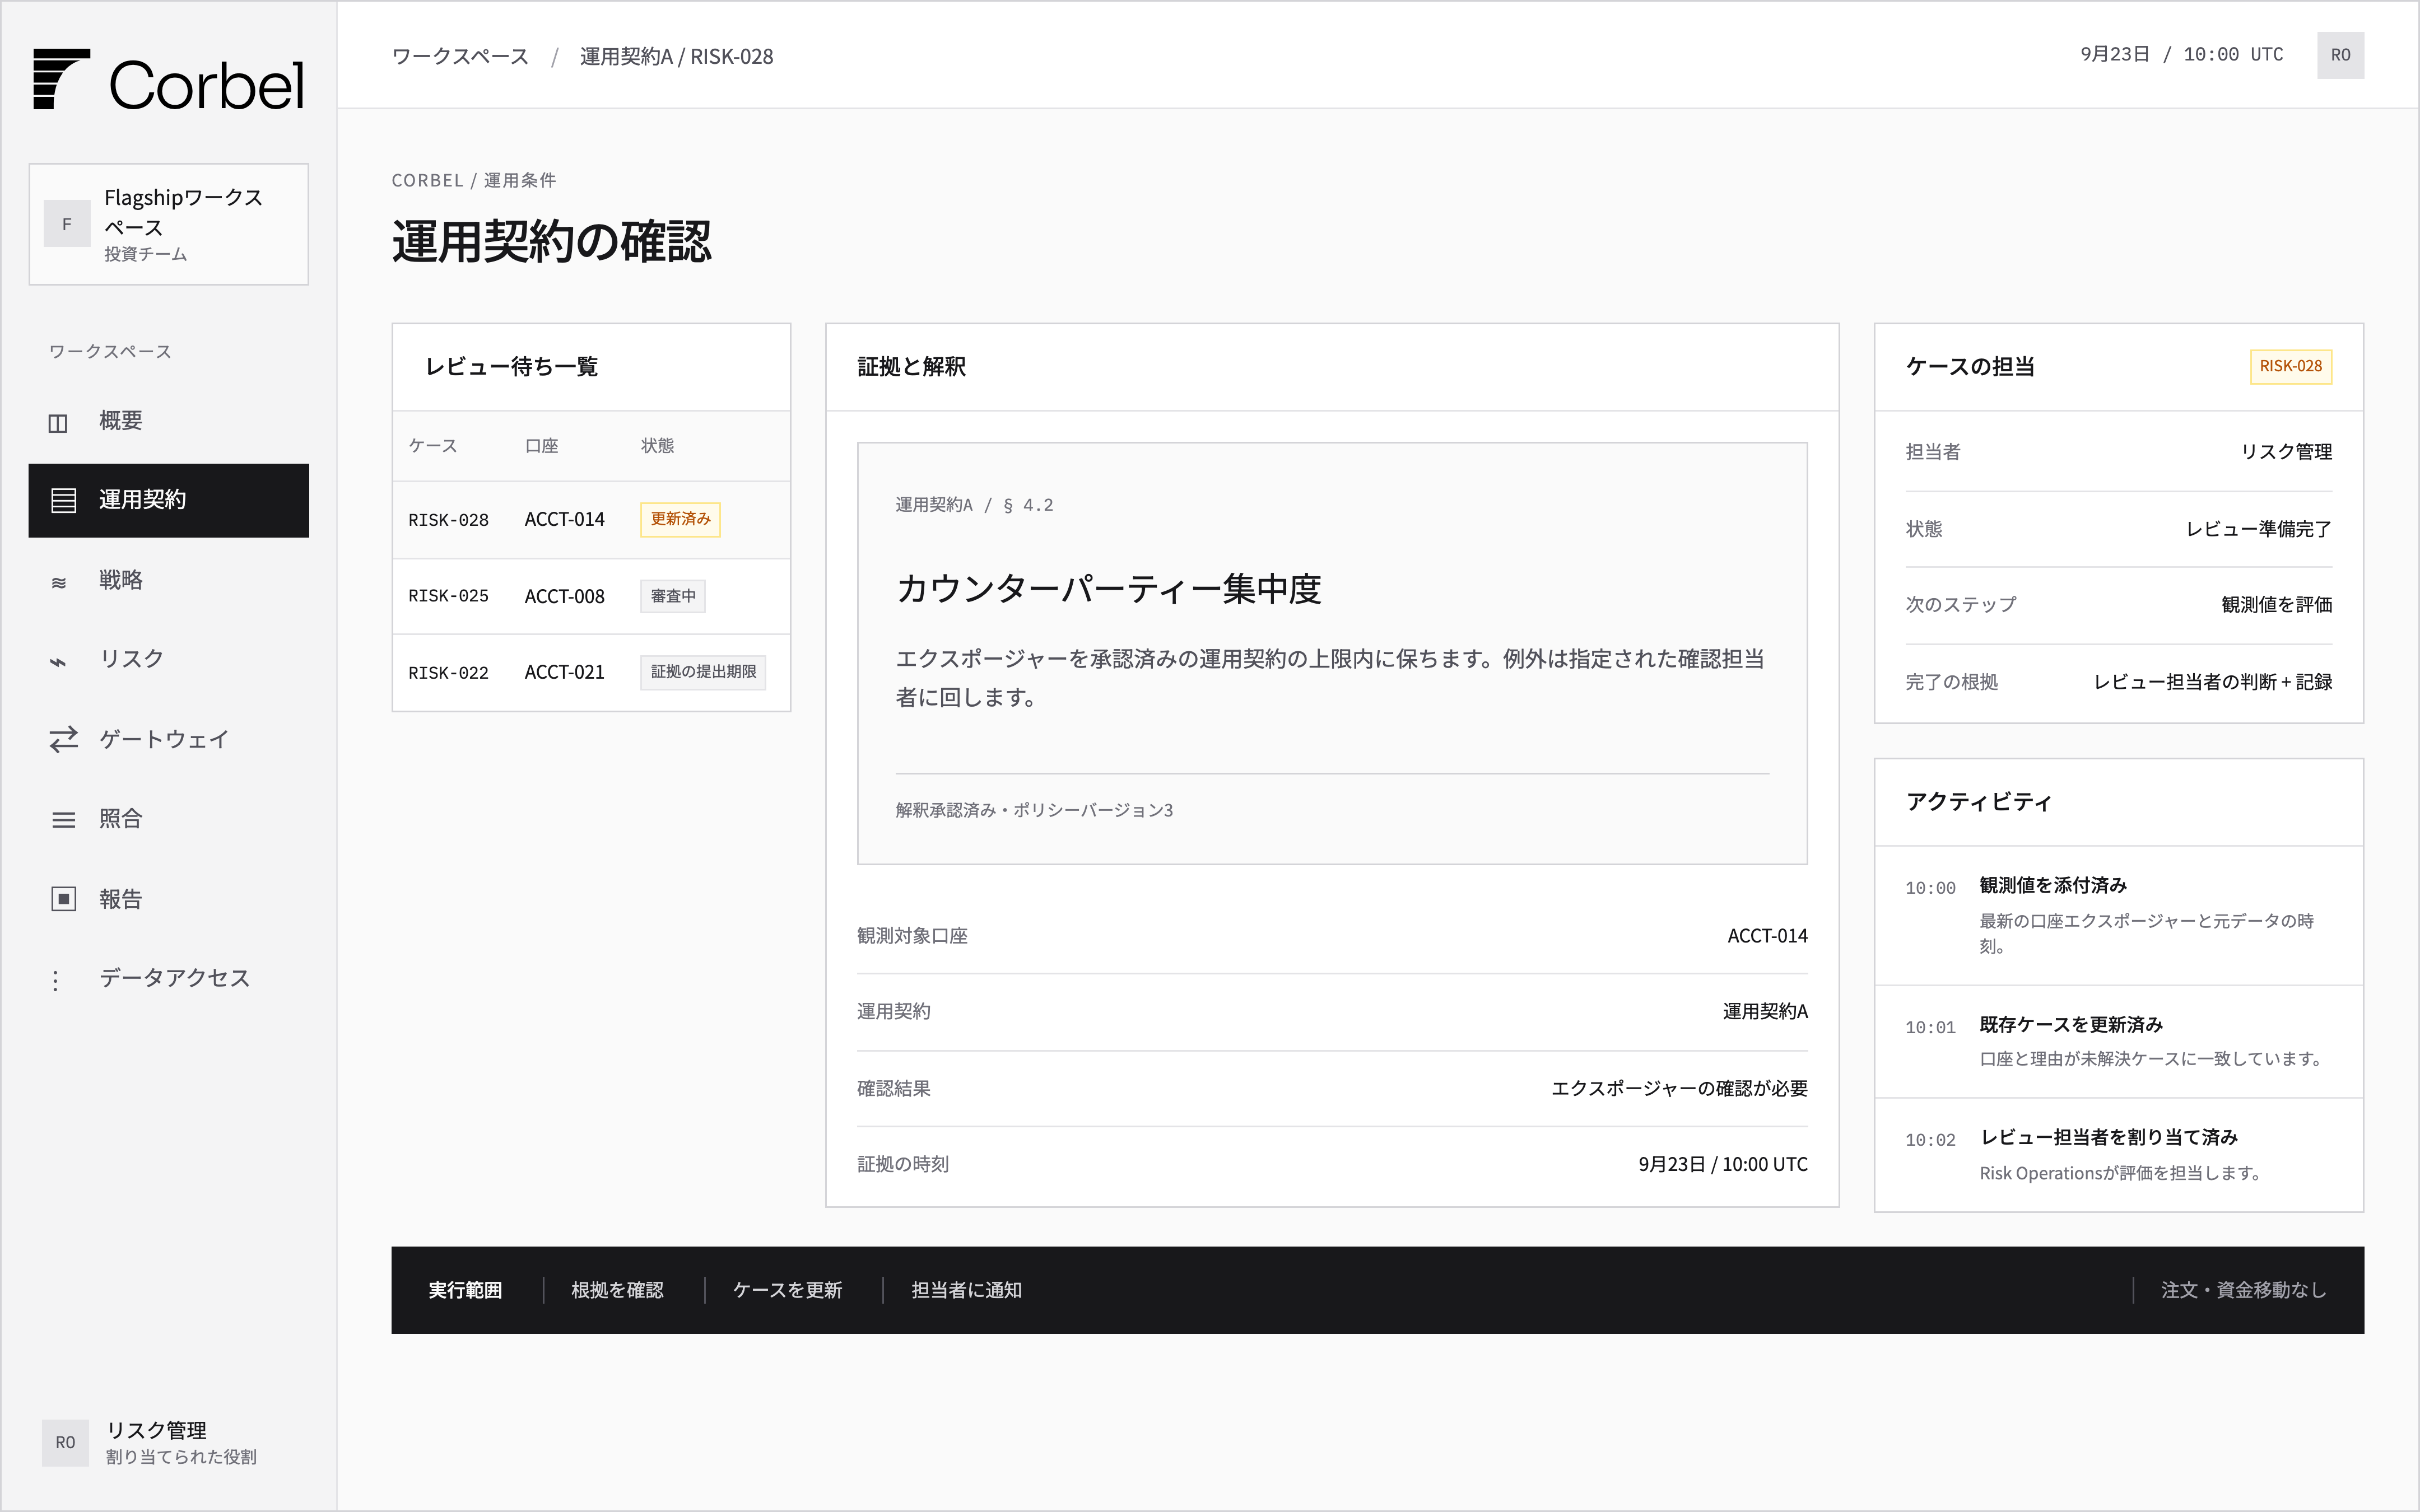Click the RO avatar beside リスク管理
The image size is (2420, 1512).
(x=65, y=1442)
